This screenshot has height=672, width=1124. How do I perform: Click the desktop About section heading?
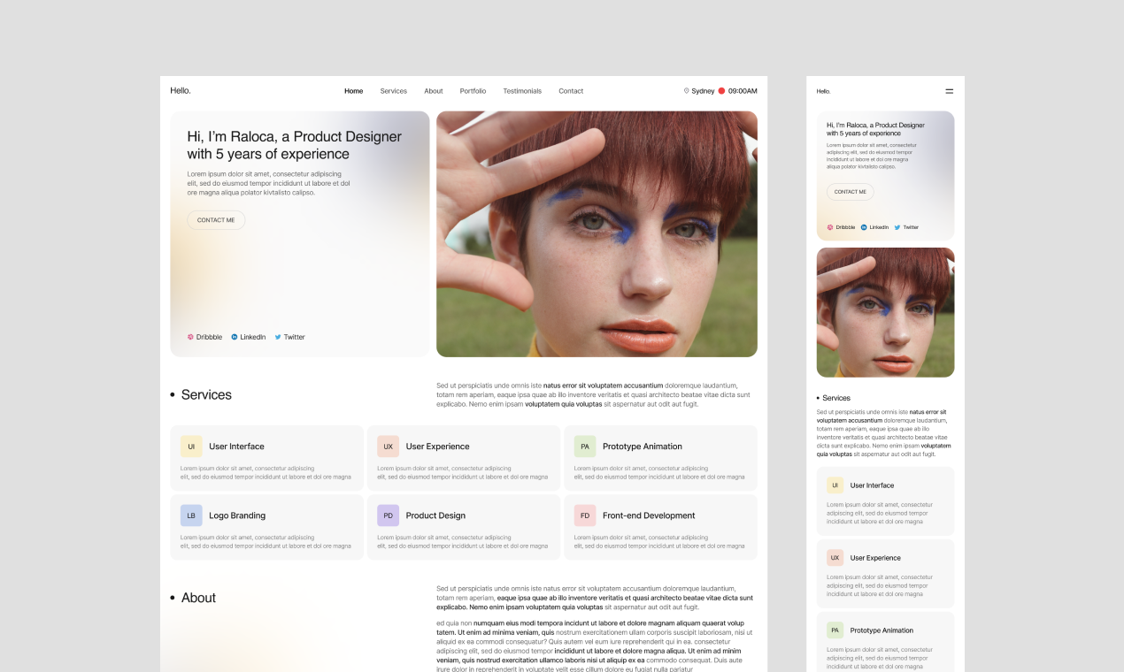[x=198, y=598]
